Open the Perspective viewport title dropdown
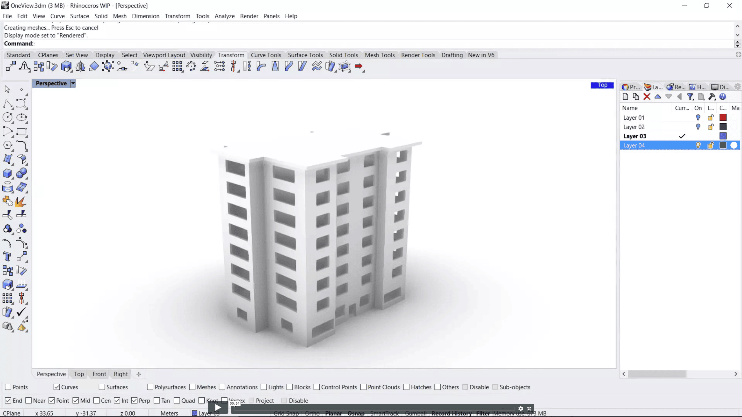 tap(73, 83)
